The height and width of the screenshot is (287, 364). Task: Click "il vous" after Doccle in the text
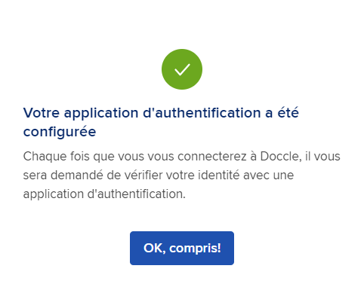pos(322,156)
